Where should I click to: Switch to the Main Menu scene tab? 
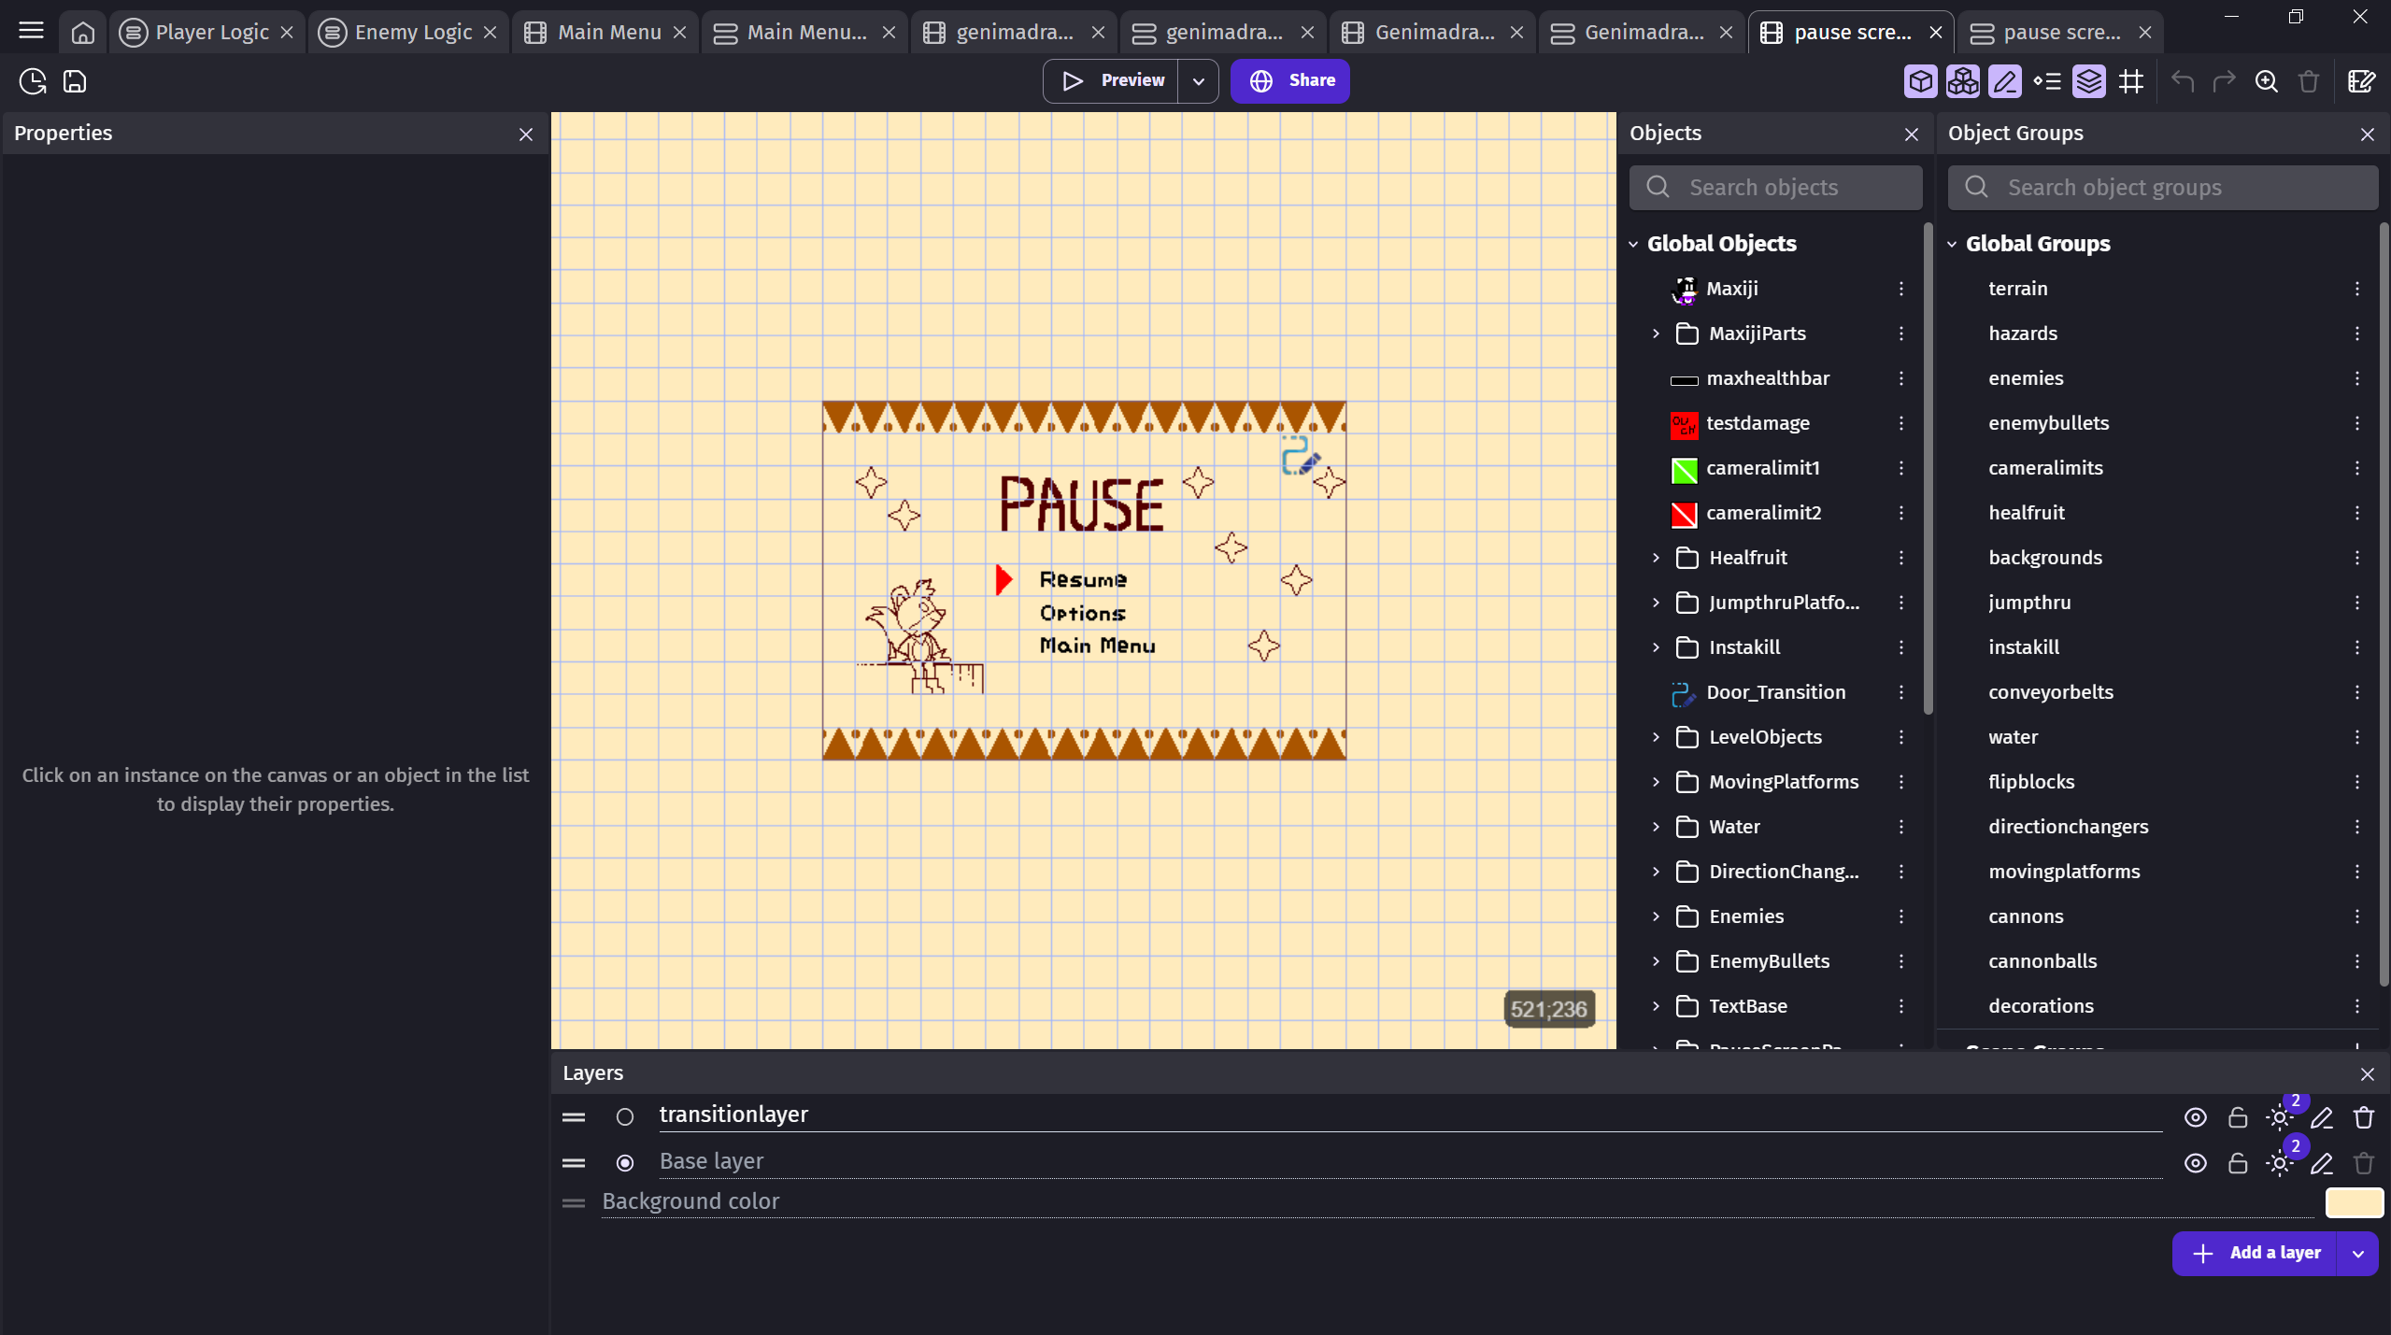tap(608, 32)
